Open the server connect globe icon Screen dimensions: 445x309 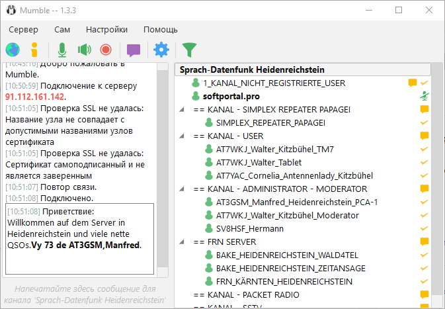click(x=13, y=50)
